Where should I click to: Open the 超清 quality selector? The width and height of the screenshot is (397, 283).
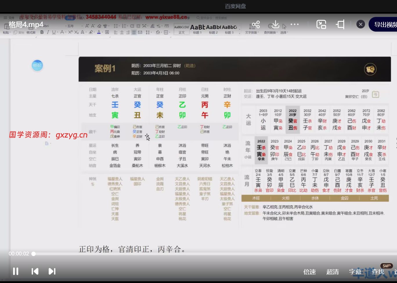click(333, 272)
